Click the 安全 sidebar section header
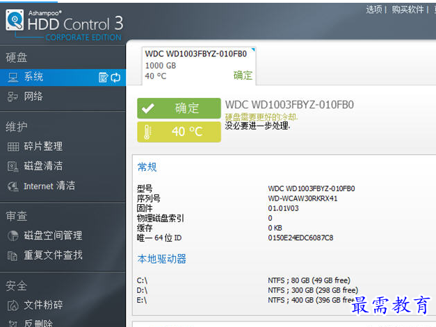Viewport: 436px width, 327px height. 17,286
